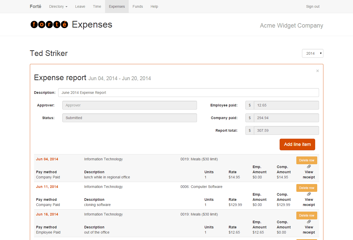Open the 2014 year dropdown
This screenshot has height=240, width=353.
click(313, 53)
